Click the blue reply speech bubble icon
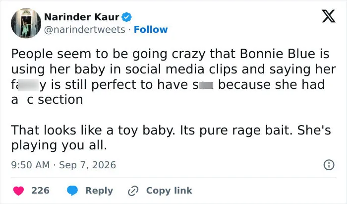This screenshot has width=347, height=204. pos(72,191)
